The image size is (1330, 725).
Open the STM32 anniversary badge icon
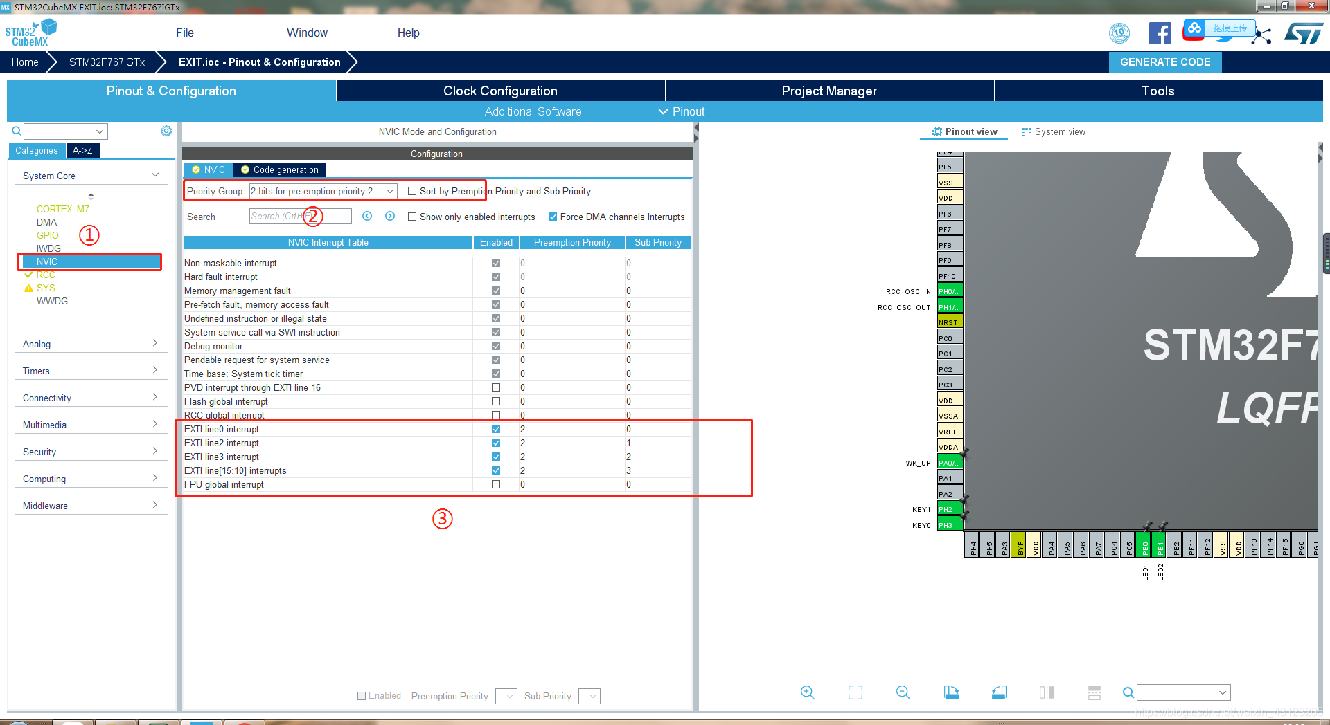coord(1119,33)
